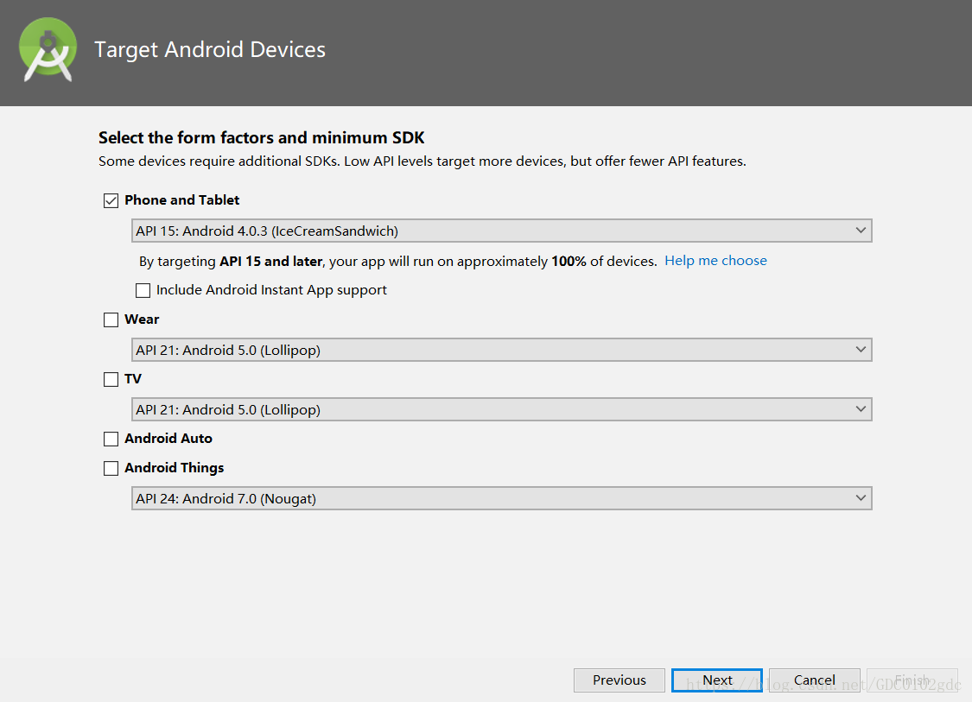The height and width of the screenshot is (702, 972).
Task: Open the Wear minimum SDK dropdown
Action: 501,350
